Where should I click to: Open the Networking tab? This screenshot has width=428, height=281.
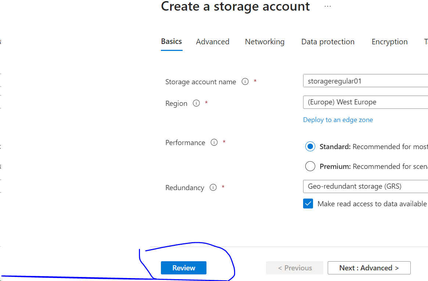click(x=265, y=42)
